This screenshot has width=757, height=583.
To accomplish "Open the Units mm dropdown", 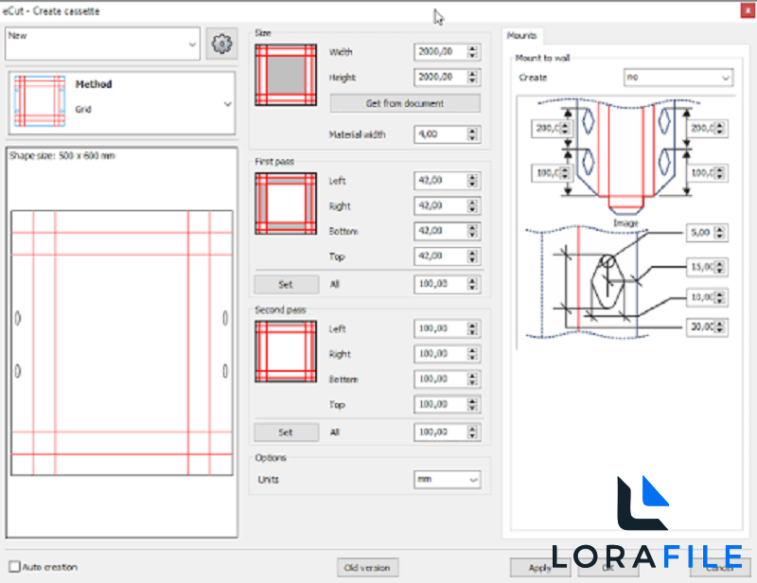I will 447,480.
